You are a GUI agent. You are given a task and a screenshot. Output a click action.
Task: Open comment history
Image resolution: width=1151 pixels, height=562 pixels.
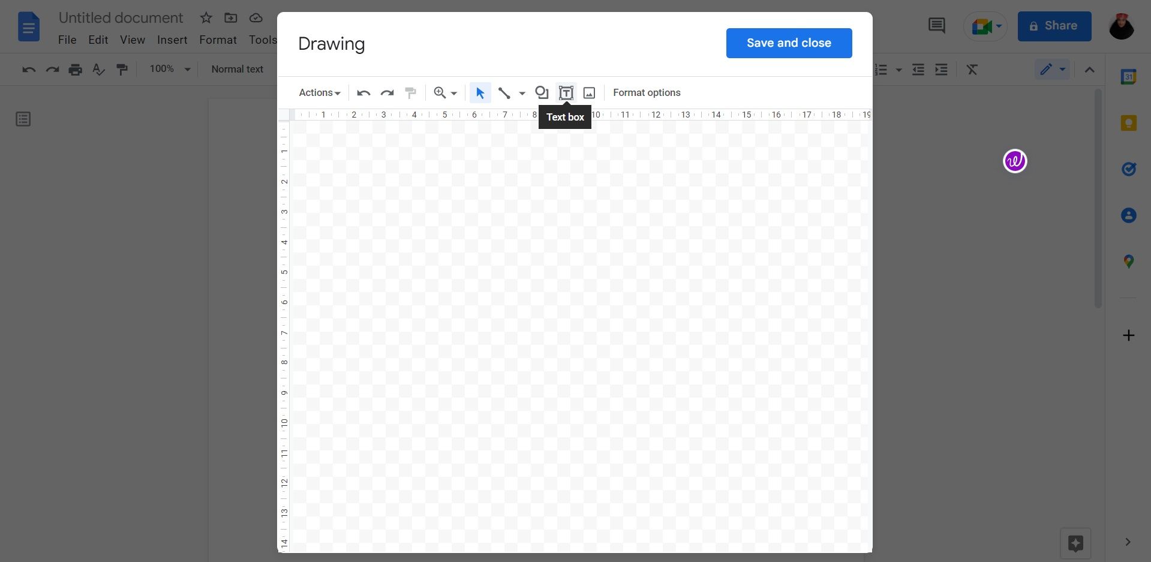point(936,26)
